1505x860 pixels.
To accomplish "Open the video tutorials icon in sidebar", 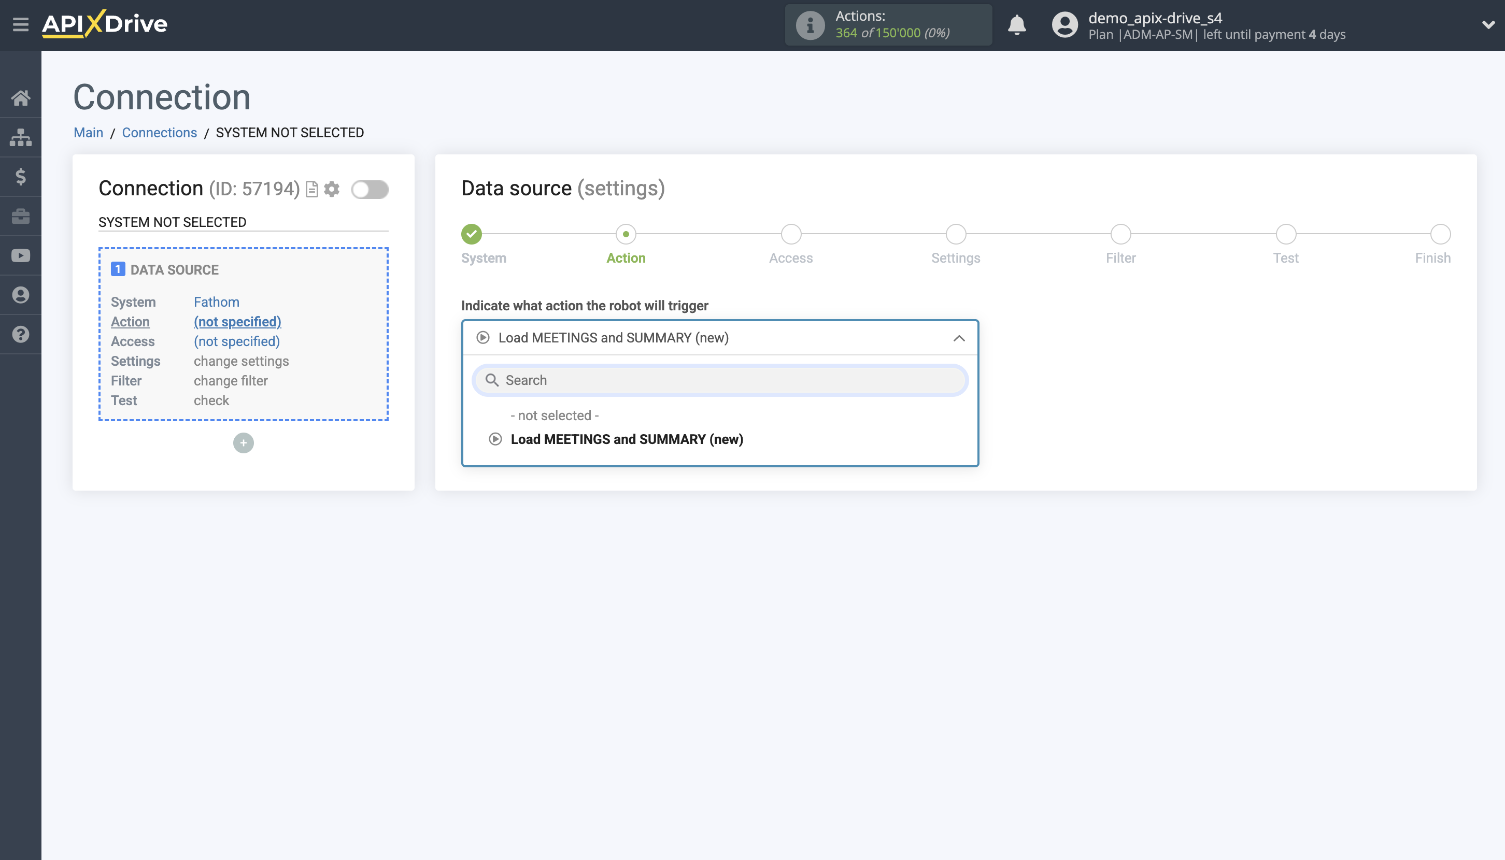I will (21, 255).
